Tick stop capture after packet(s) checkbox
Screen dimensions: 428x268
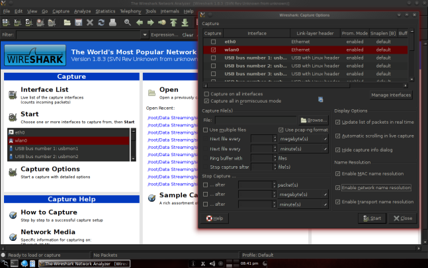click(205, 185)
